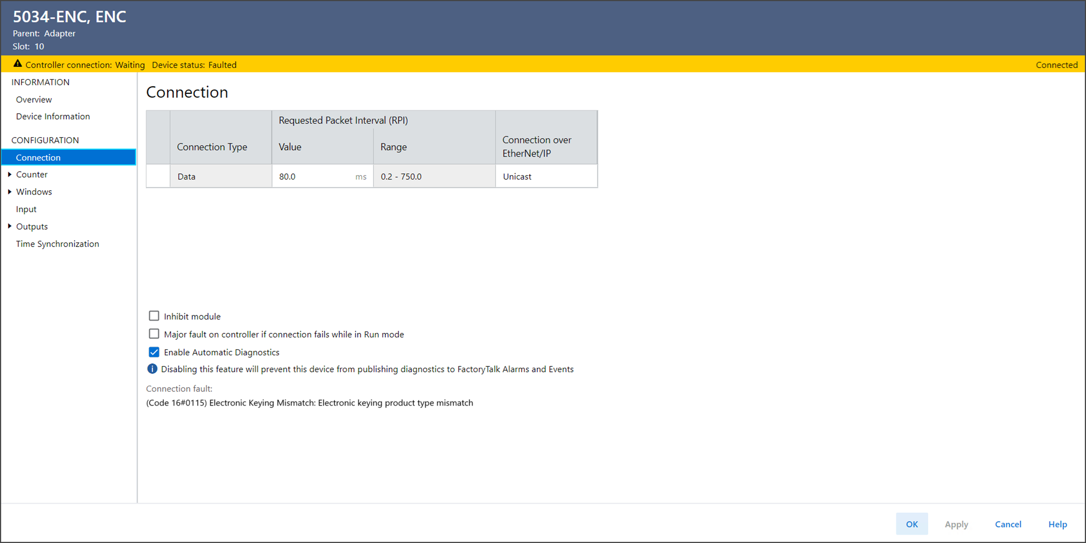Open the Unicast connection dropdown
This screenshot has height=543, width=1086.
(546, 176)
